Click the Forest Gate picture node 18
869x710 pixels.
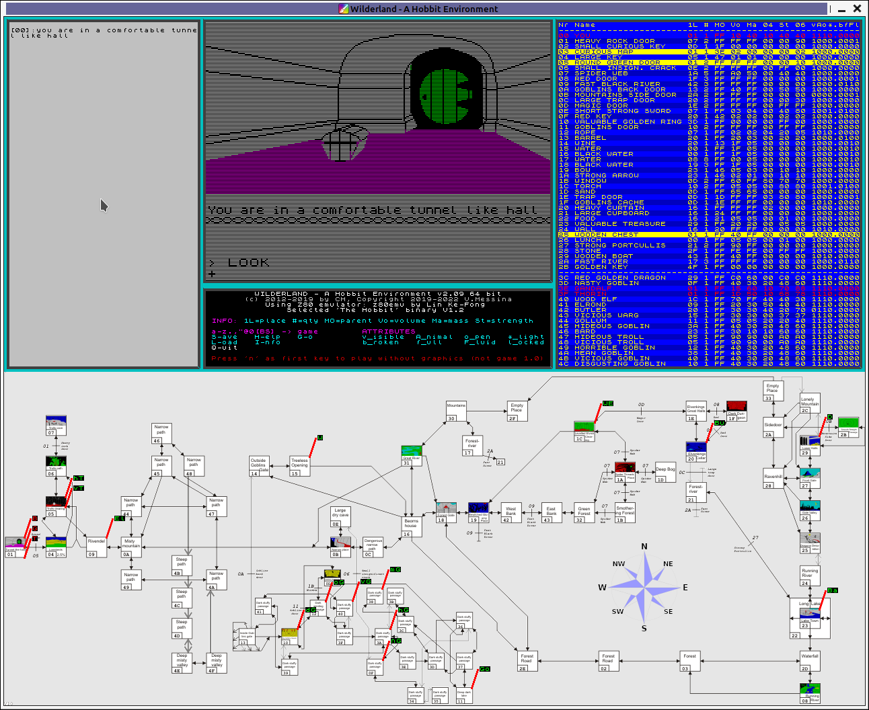point(446,512)
